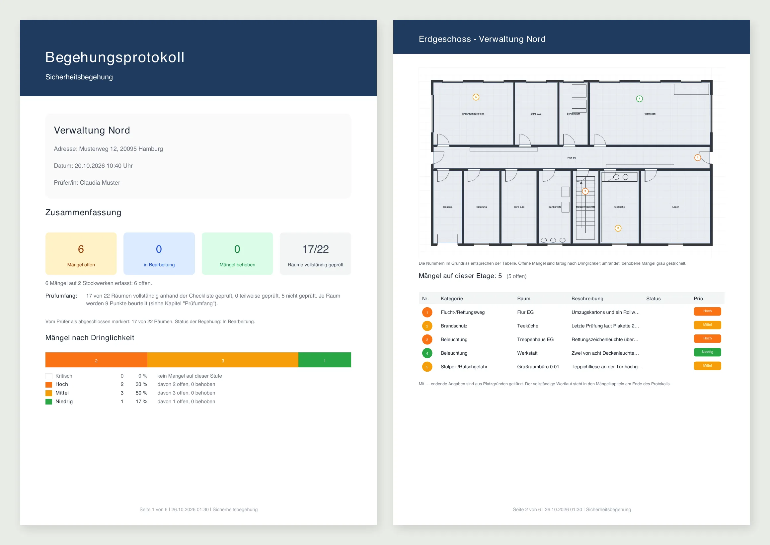Click the Beschreibung column header
Image resolution: width=770 pixels, height=545 pixels.
pyautogui.click(x=587, y=299)
